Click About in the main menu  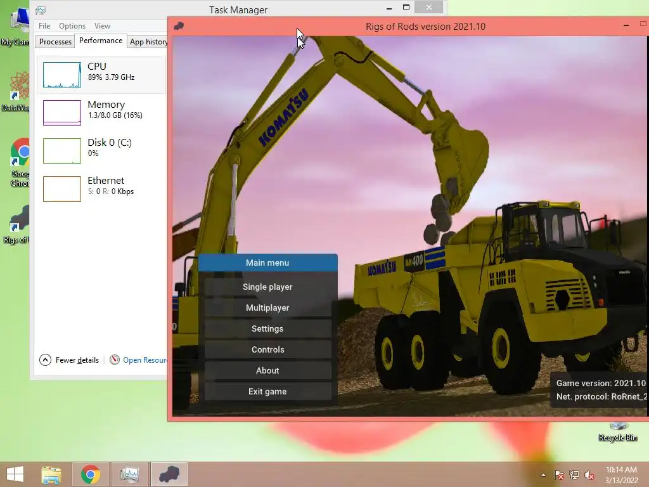(x=268, y=370)
